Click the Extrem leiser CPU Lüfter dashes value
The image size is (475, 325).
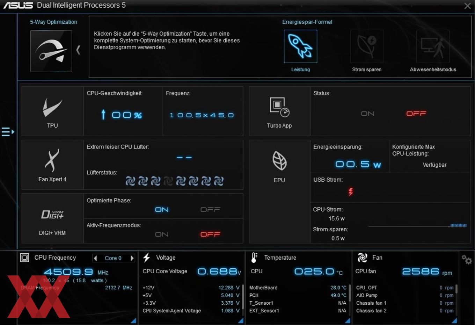point(184,157)
